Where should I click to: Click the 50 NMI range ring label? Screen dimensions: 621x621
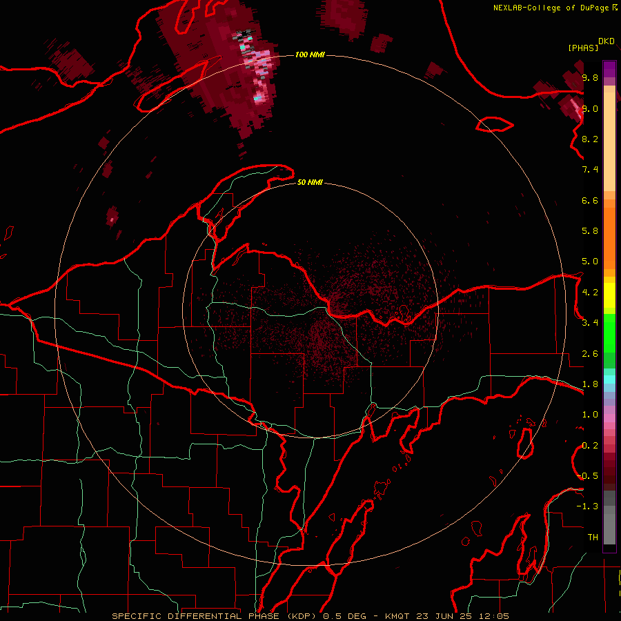pyautogui.click(x=310, y=182)
